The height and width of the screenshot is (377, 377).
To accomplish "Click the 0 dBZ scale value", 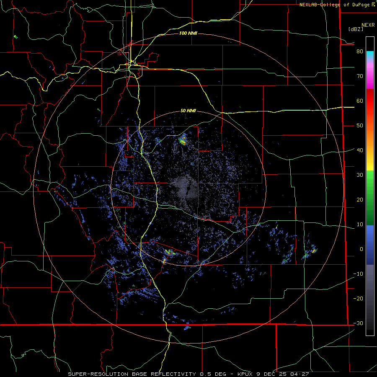I will click(x=362, y=249).
